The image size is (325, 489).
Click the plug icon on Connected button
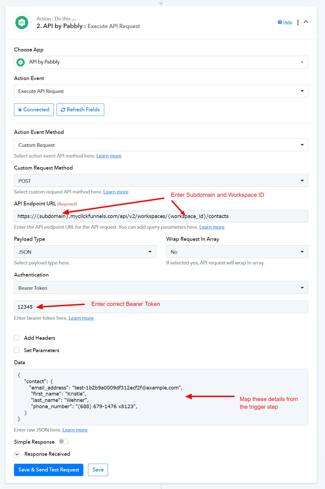point(20,110)
